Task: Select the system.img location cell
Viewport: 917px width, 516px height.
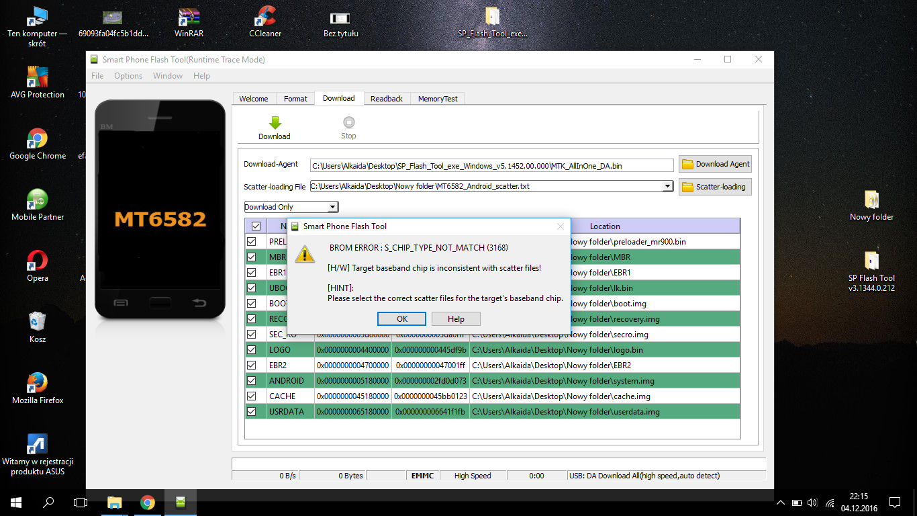Action: click(605, 381)
